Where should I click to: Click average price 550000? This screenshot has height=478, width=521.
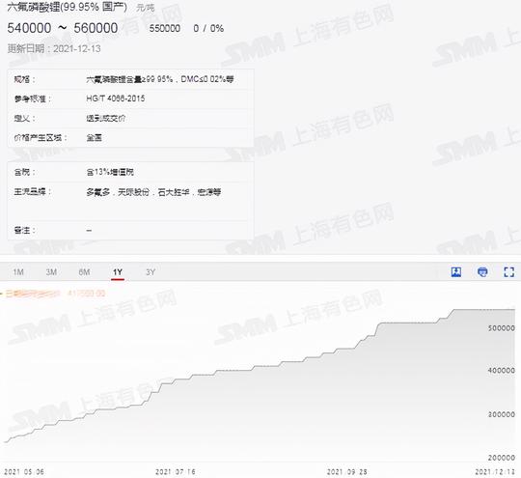point(165,29)
